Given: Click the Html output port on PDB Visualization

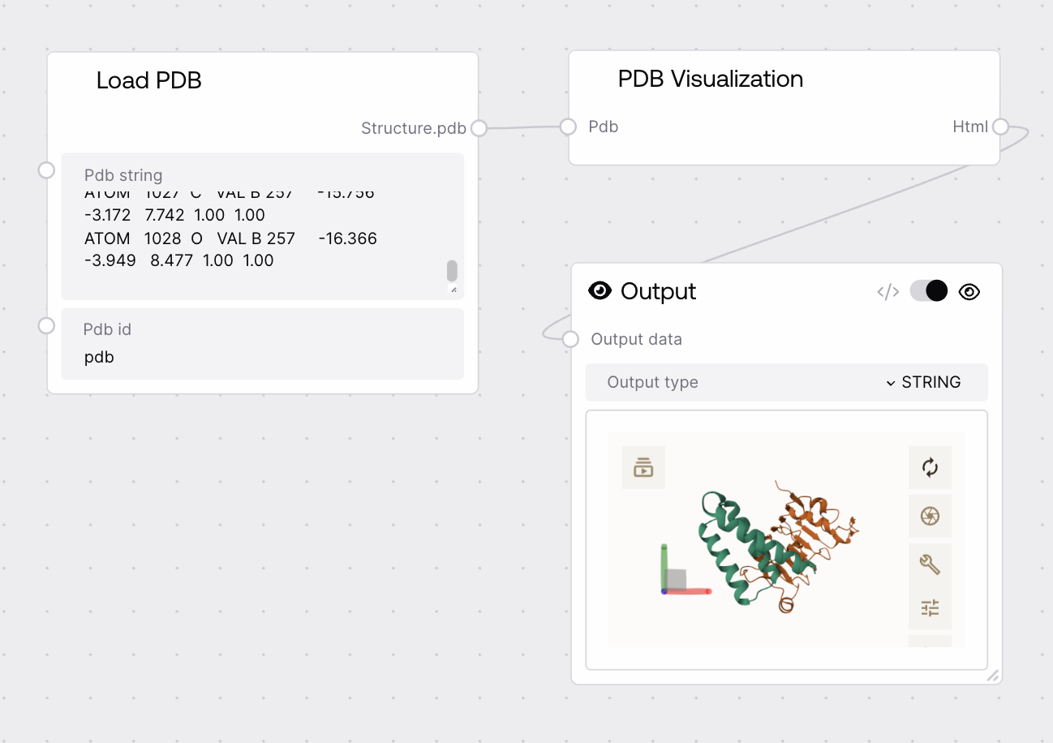Looking at the screenshot, I should pos(999,127).
